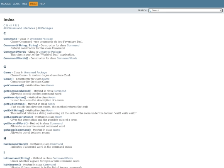Open the getCommandWord() method entry
The height and width of the screenshot is (168, 224).
click(x=17, y=91)
